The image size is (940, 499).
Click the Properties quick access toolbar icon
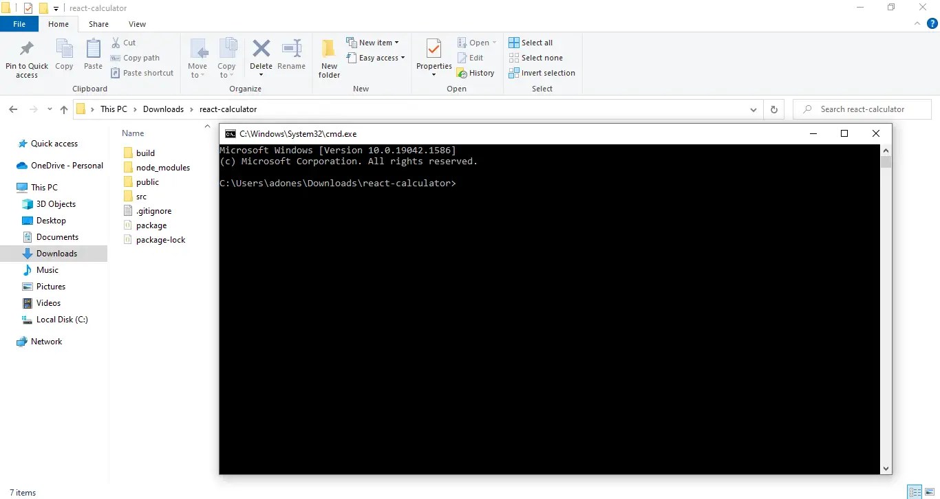coord(28,8)
